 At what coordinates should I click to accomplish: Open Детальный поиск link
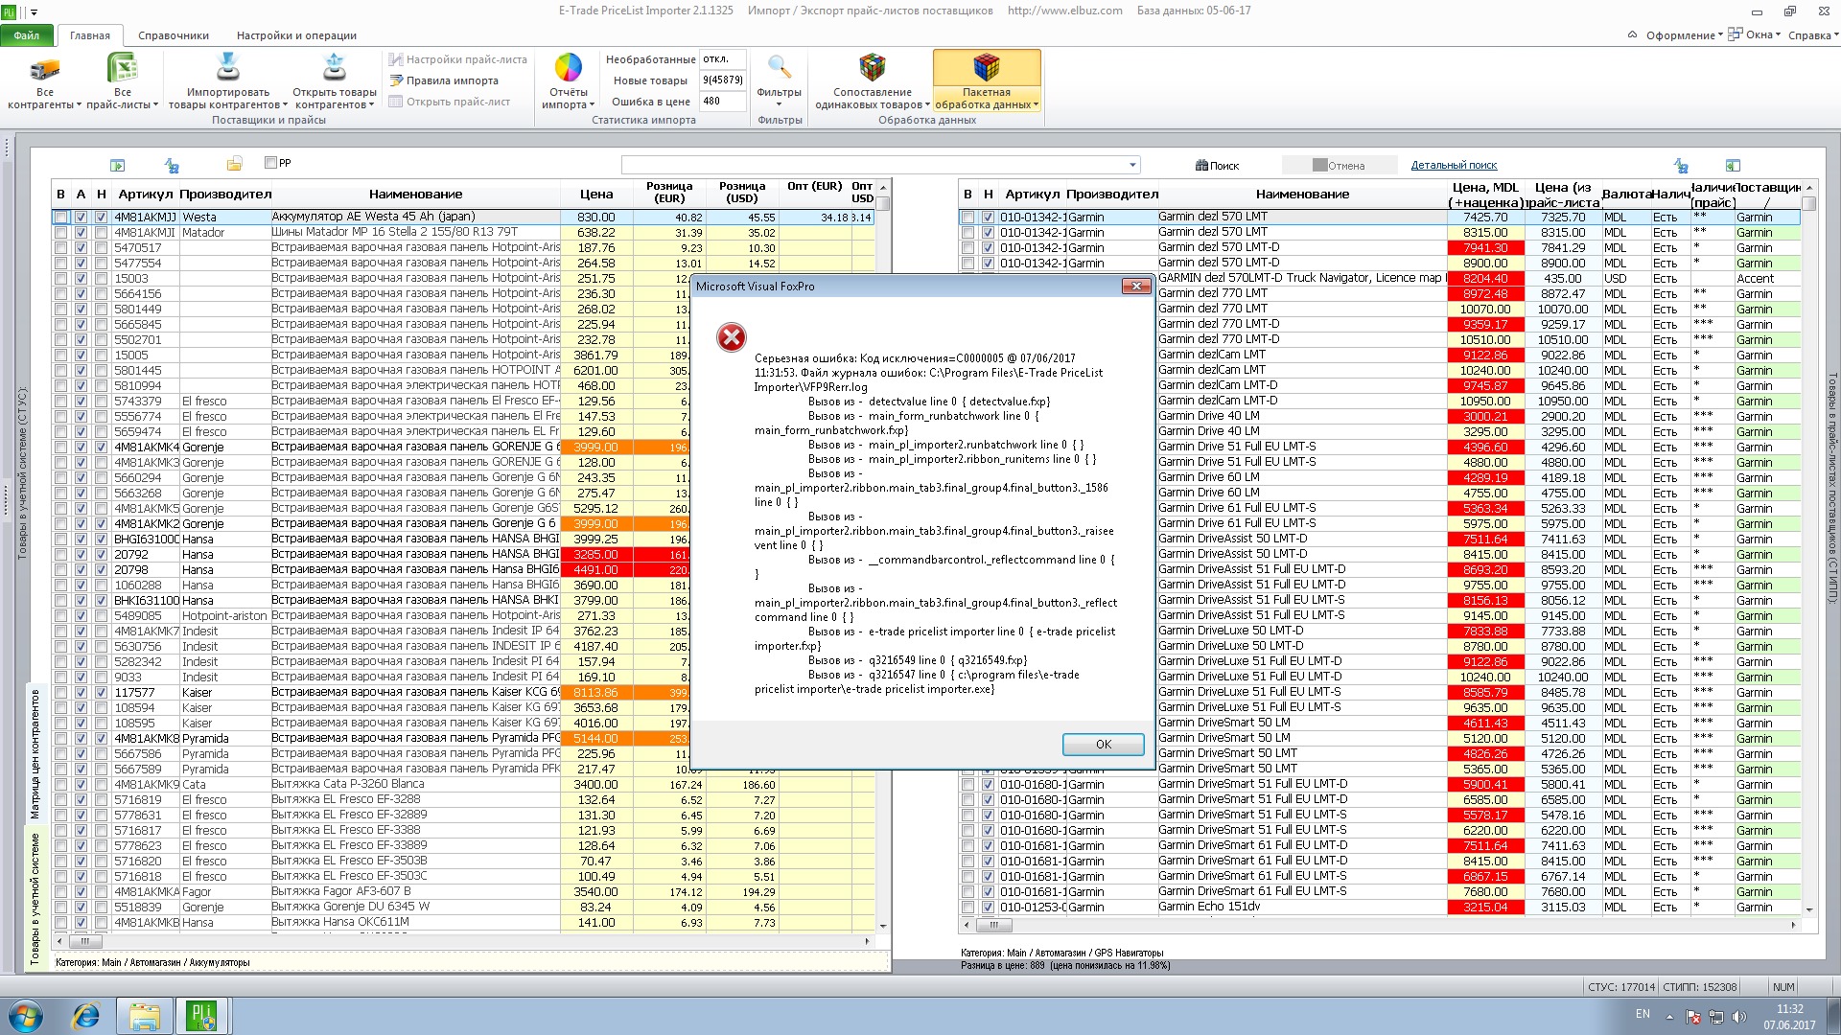point(1454,166)
